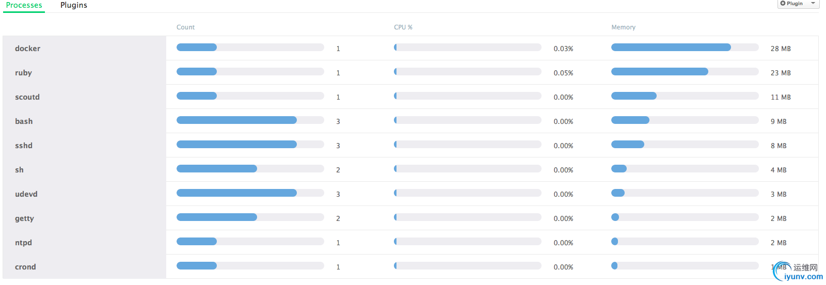
Task: Open the docker process row
Action: click(28, 49)
